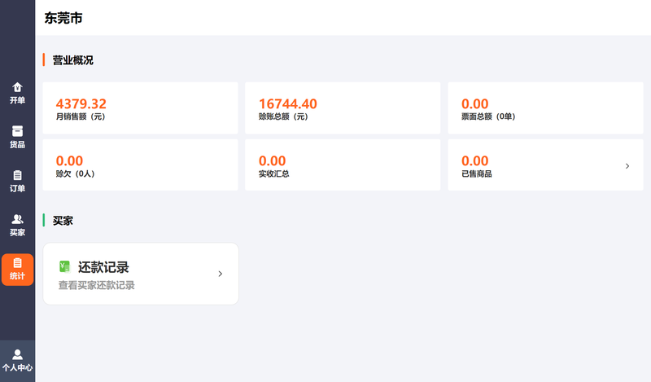The width and height of the screenshot is (651, 382).
Task: Click the green 还款记录 yuan icon
Action: point(64,266)
